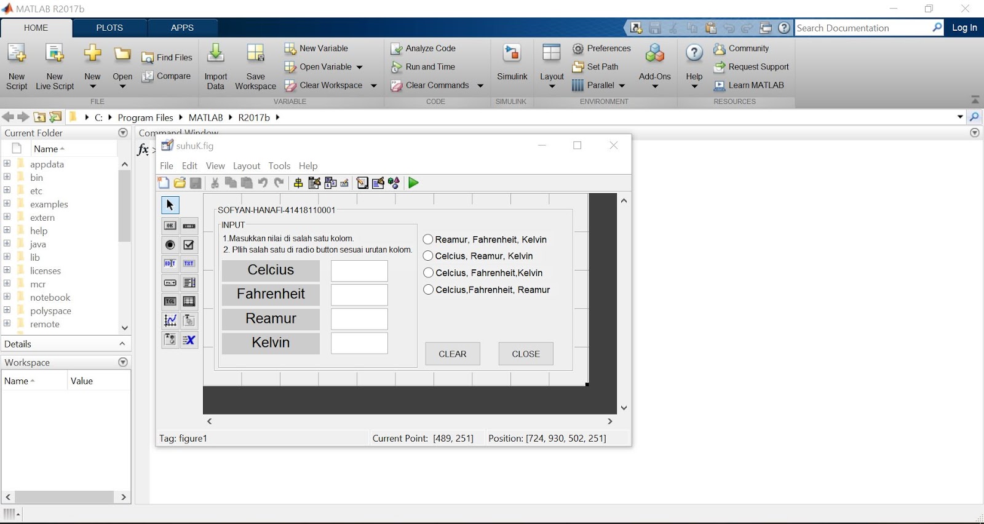Expand the Clear Commands dropdown arrow
The height and width of the screenshot is (524, 984).
(x=480, y=85)
